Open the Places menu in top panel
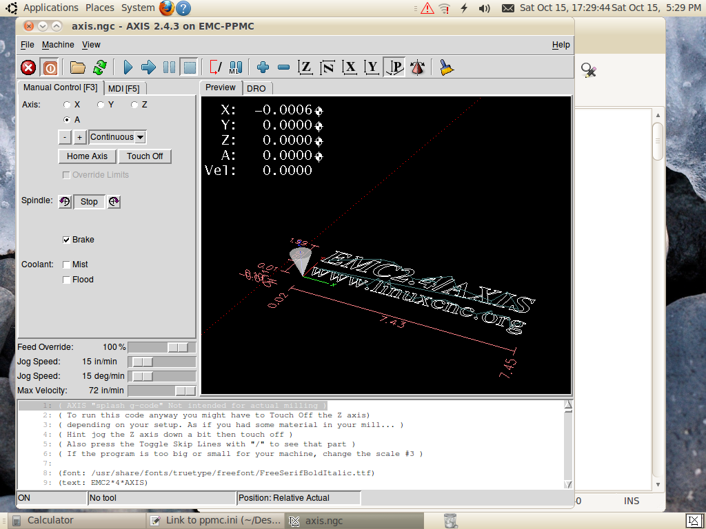This screenshot has width=706, height=529. pyautogui.click(x=100, y=8)
